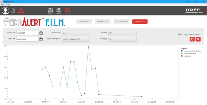Open the File menu
Image resolution: width=207 pixels, height=105 pixels.
click(2, 5)
